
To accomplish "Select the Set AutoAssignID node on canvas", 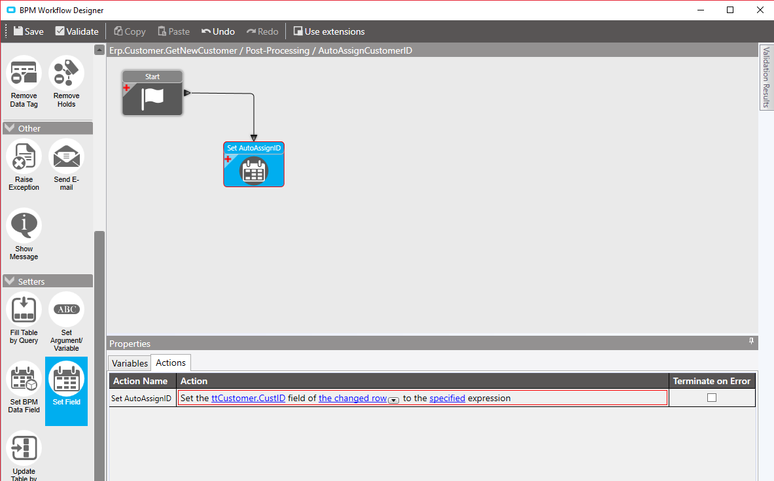I will (x=254, y=164).
